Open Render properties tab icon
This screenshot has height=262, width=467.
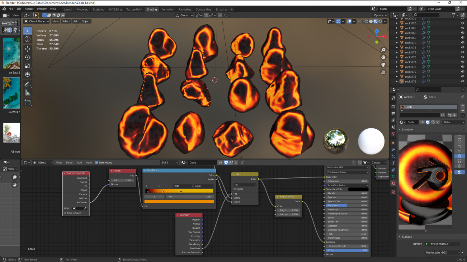393,107
